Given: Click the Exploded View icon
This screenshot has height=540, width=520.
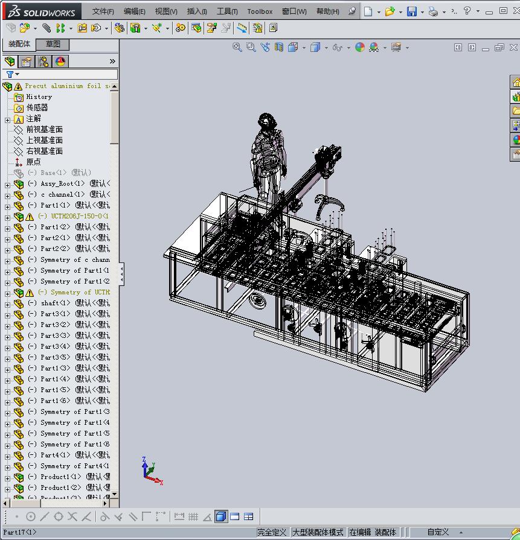Looking at the screenshot, I should click(x=211, y=28).
